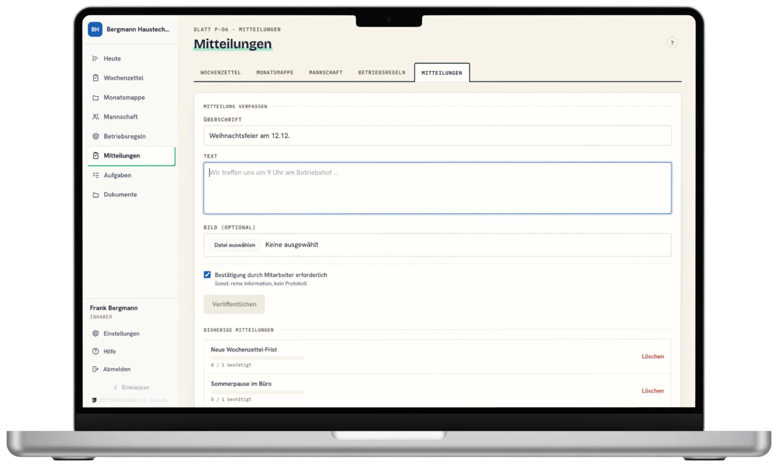
Task: Click the Wochenzettel clipboard icon
Action: click(x=95, y=78)
